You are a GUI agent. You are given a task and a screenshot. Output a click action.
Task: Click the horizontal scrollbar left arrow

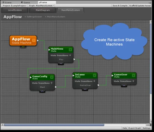click(x=2, y=125)
